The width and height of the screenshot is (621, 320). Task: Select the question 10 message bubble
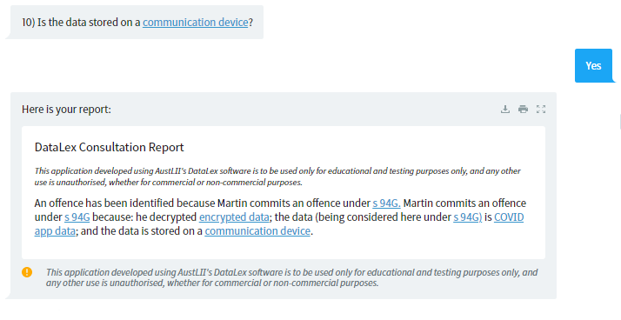coord(137,23)
